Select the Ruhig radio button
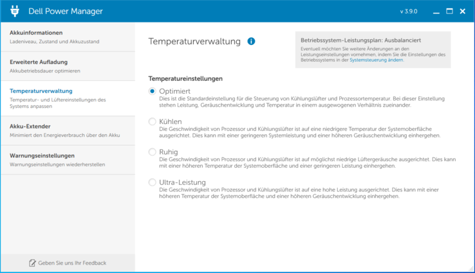475x273 pixels. click(153, 152)
